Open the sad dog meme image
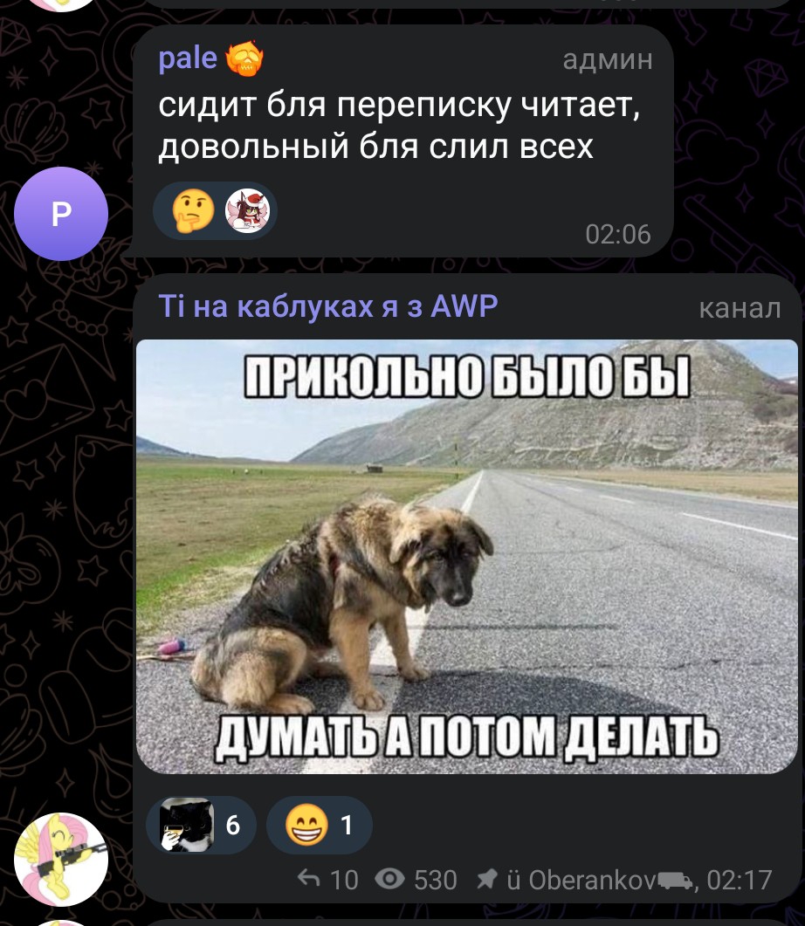 (x=466, y=556)
